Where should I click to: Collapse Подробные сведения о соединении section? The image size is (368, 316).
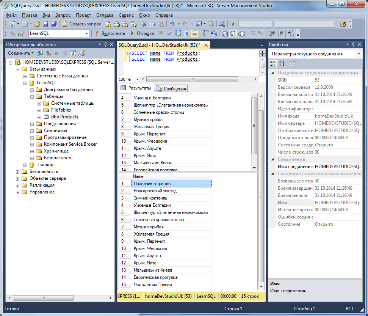pos(273,73)
